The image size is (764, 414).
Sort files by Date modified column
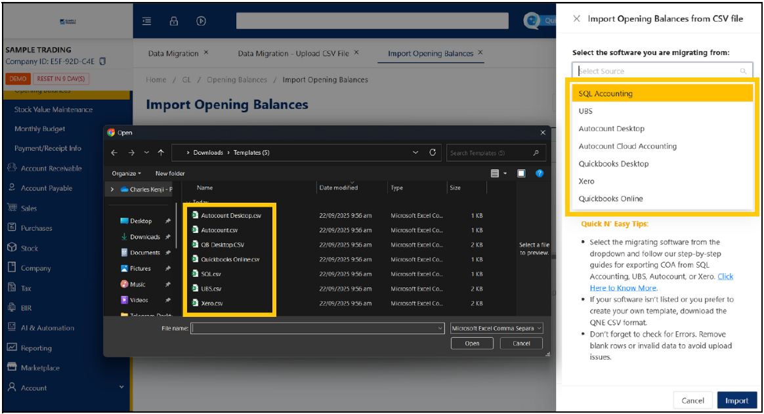coord(338,188)
